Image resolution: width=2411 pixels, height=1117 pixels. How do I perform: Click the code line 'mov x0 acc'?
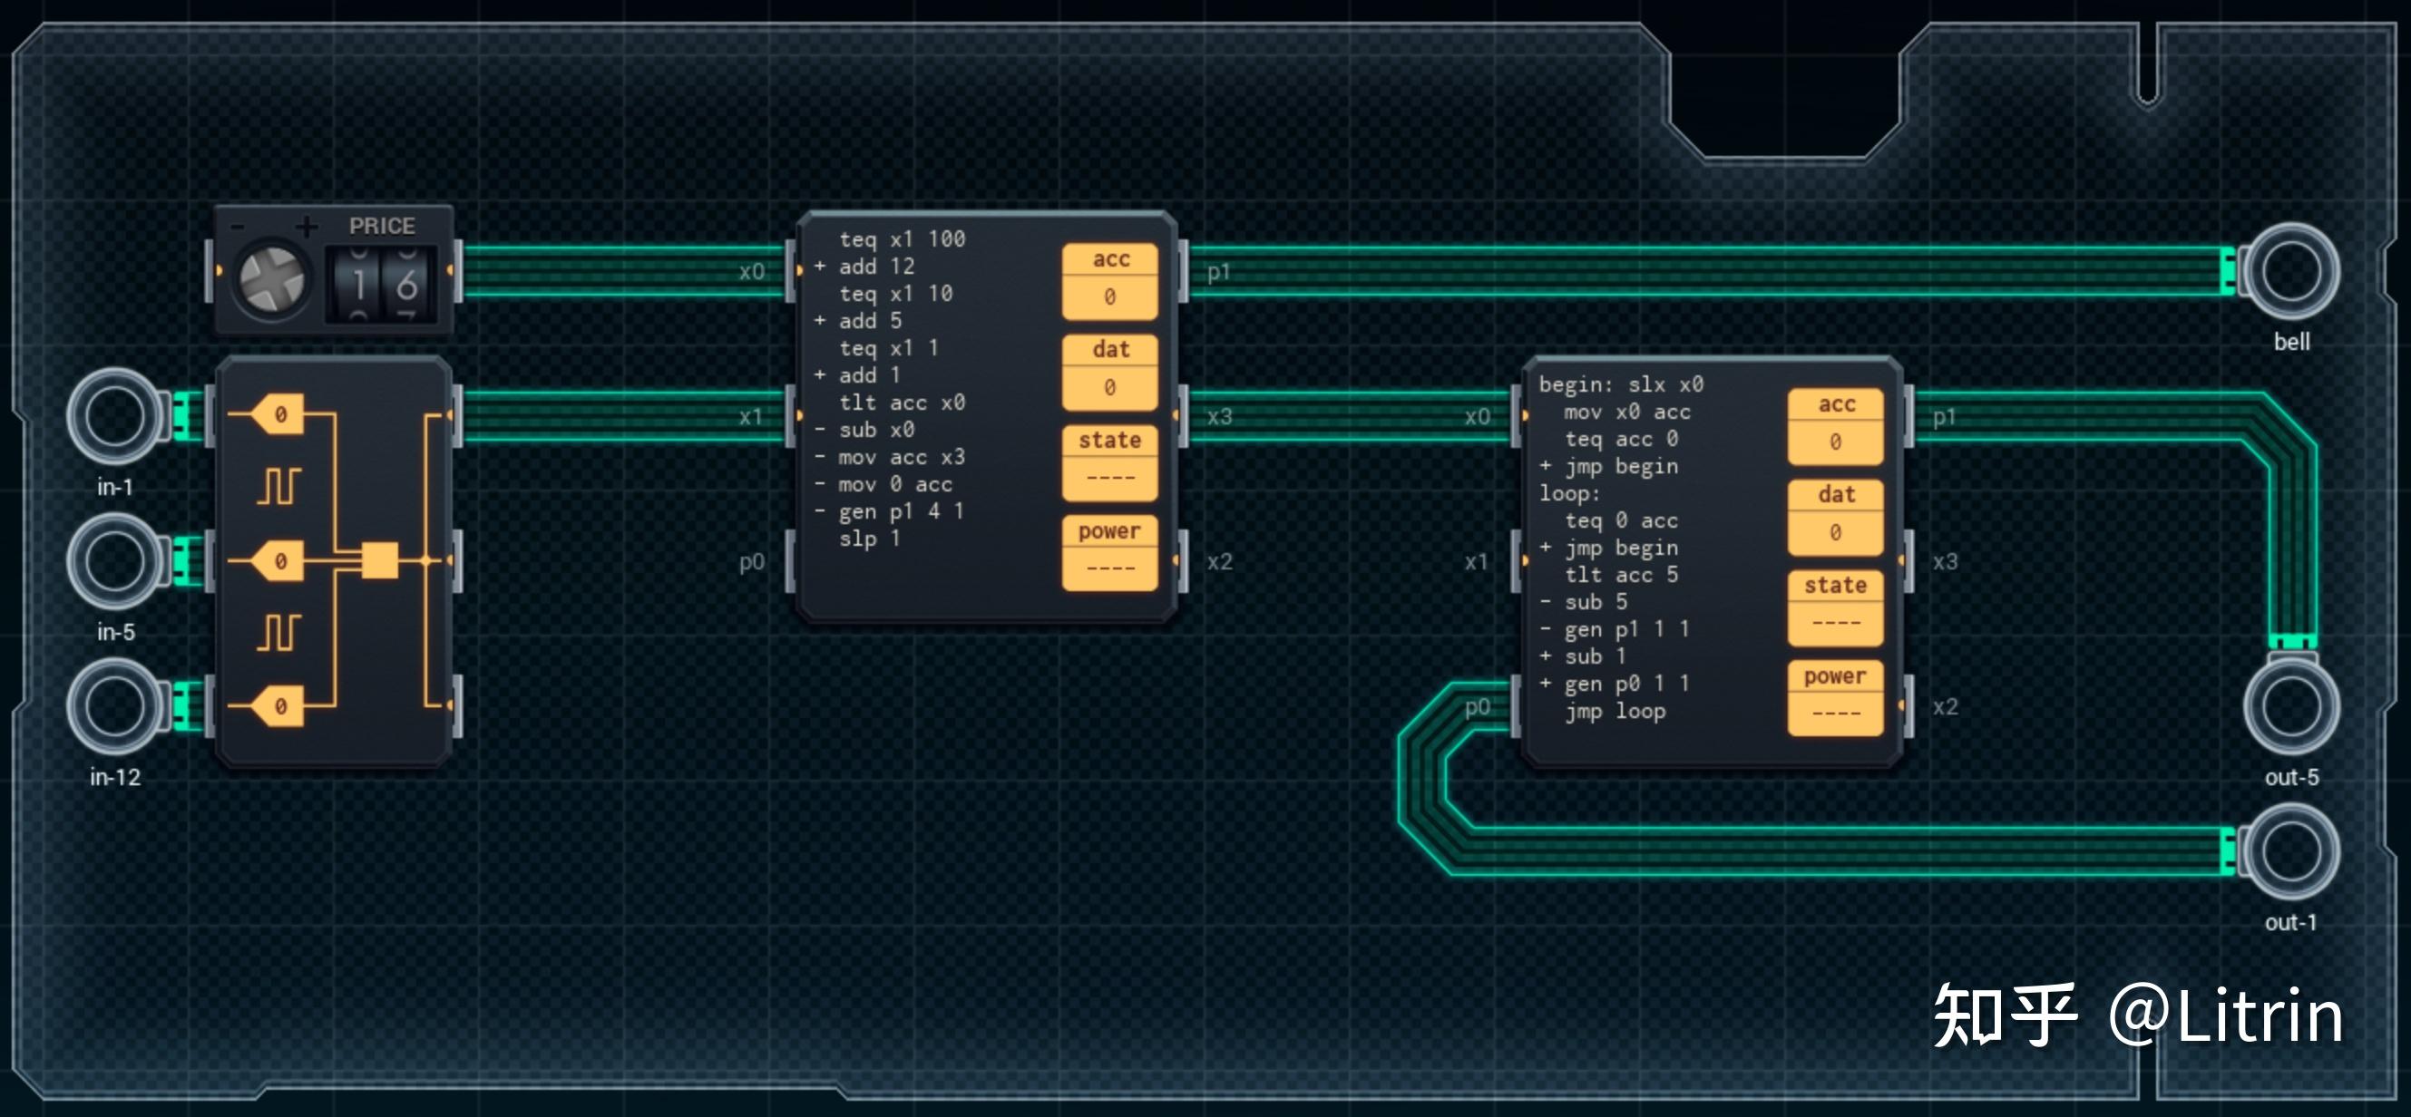pyautogui.click(x=1627, y=412)
